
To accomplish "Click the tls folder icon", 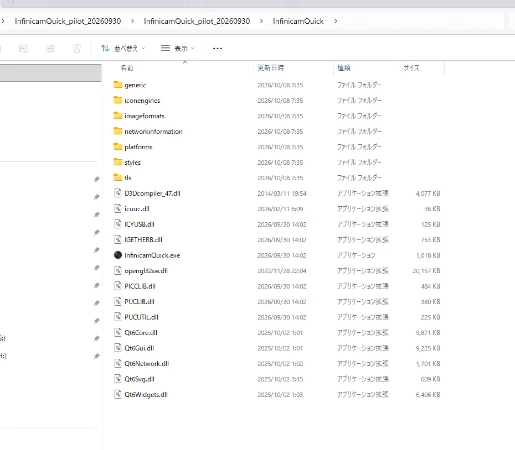I will [118, 177].
